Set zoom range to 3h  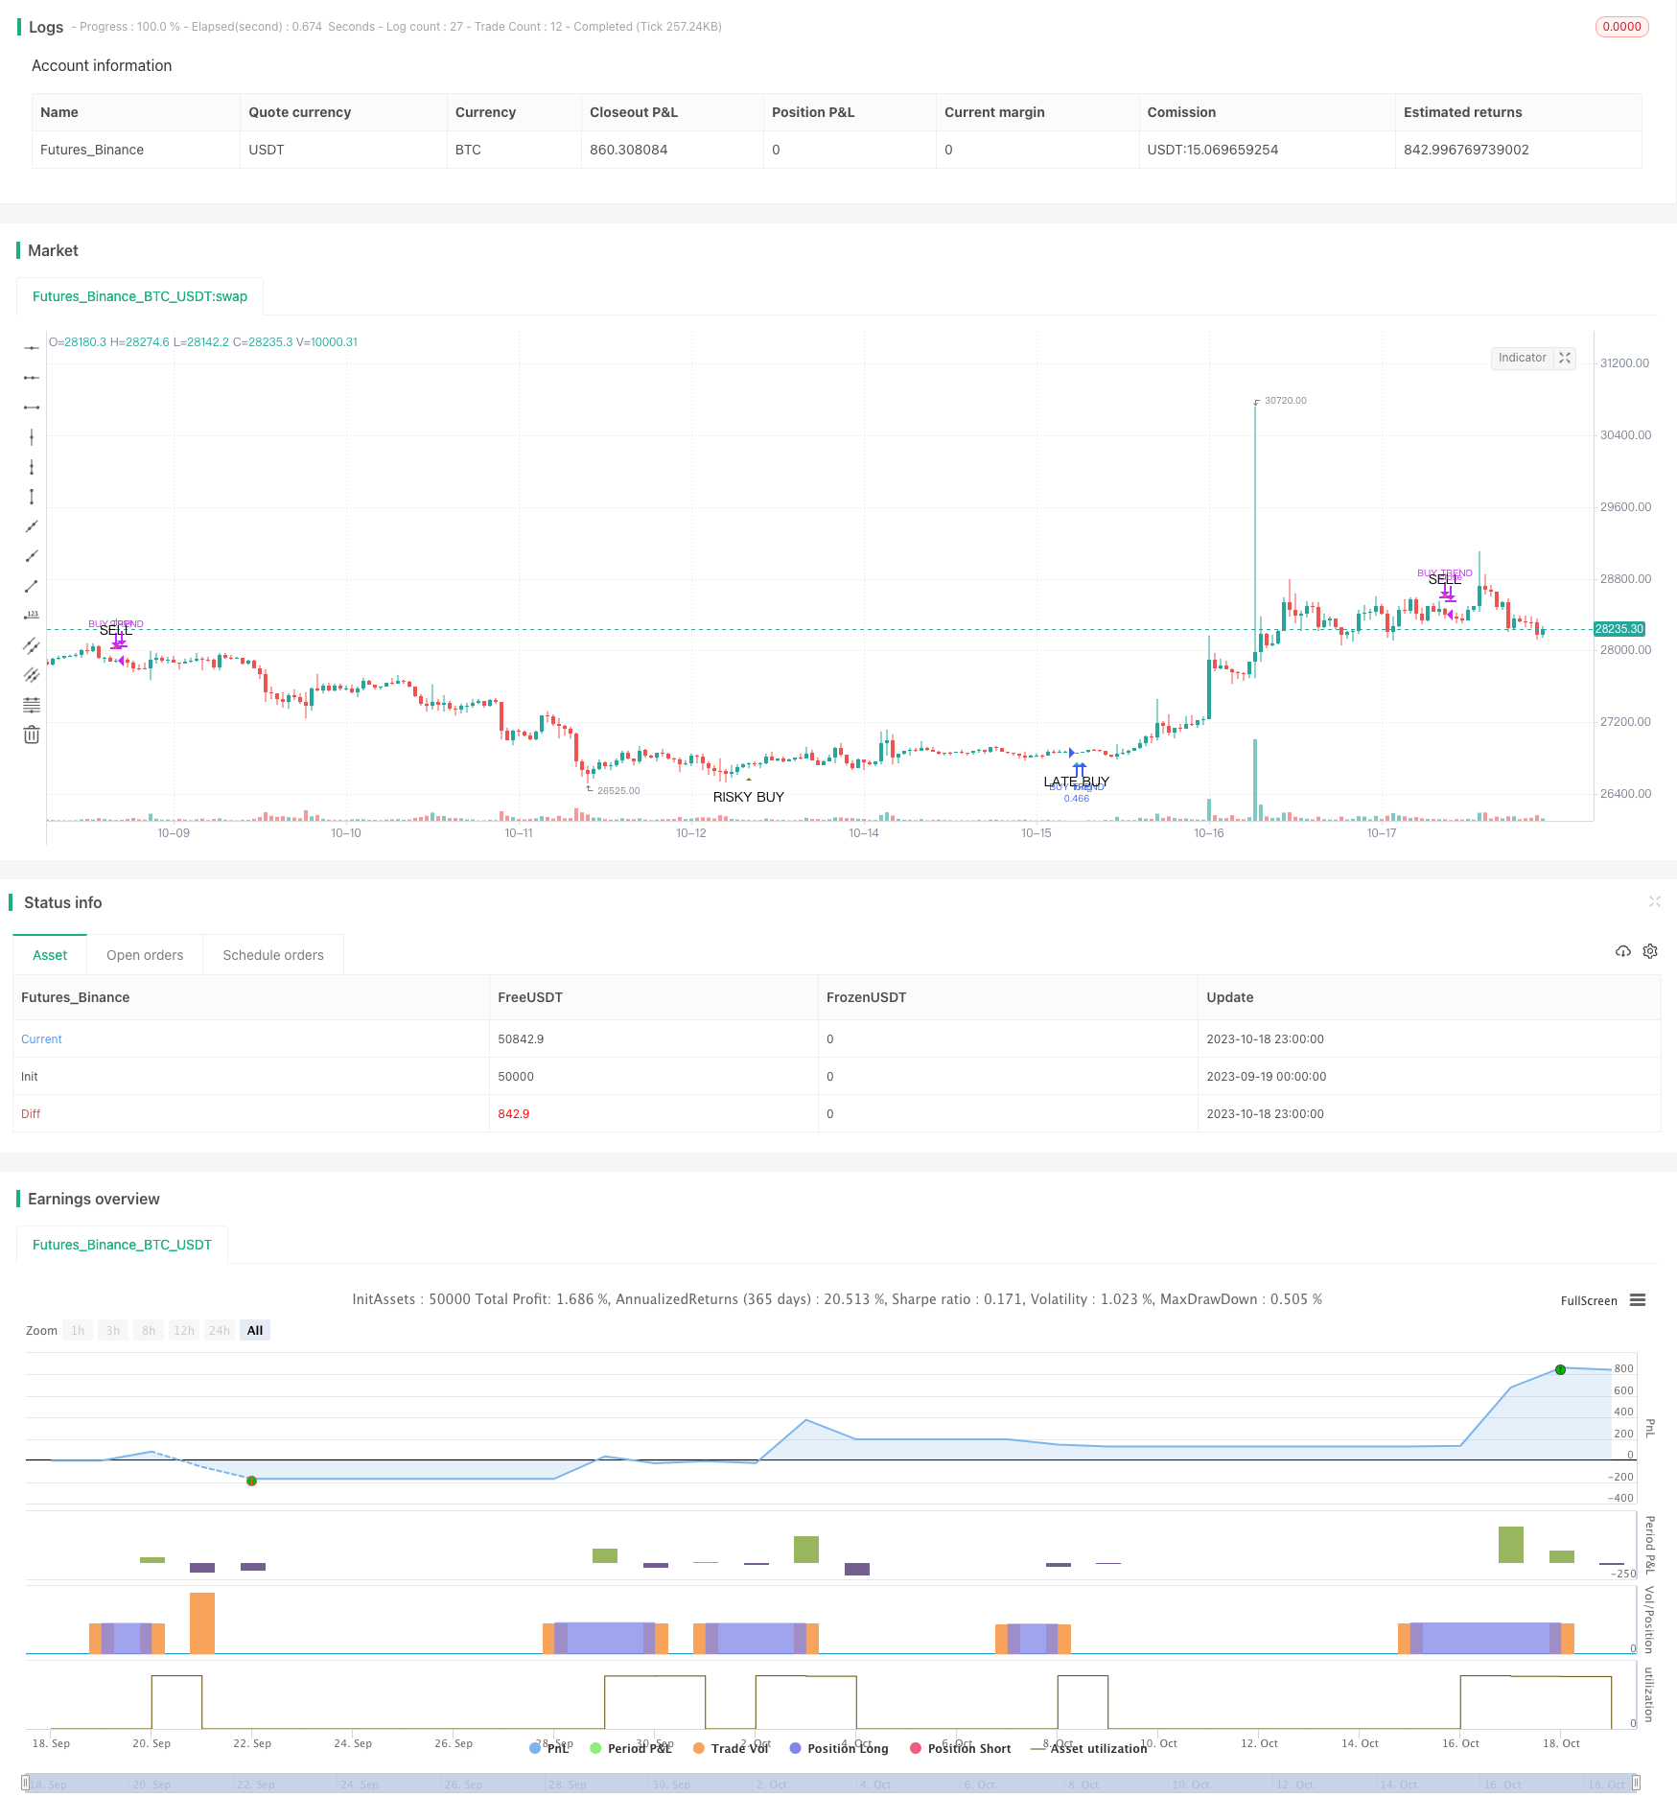tap(113, 1330)
